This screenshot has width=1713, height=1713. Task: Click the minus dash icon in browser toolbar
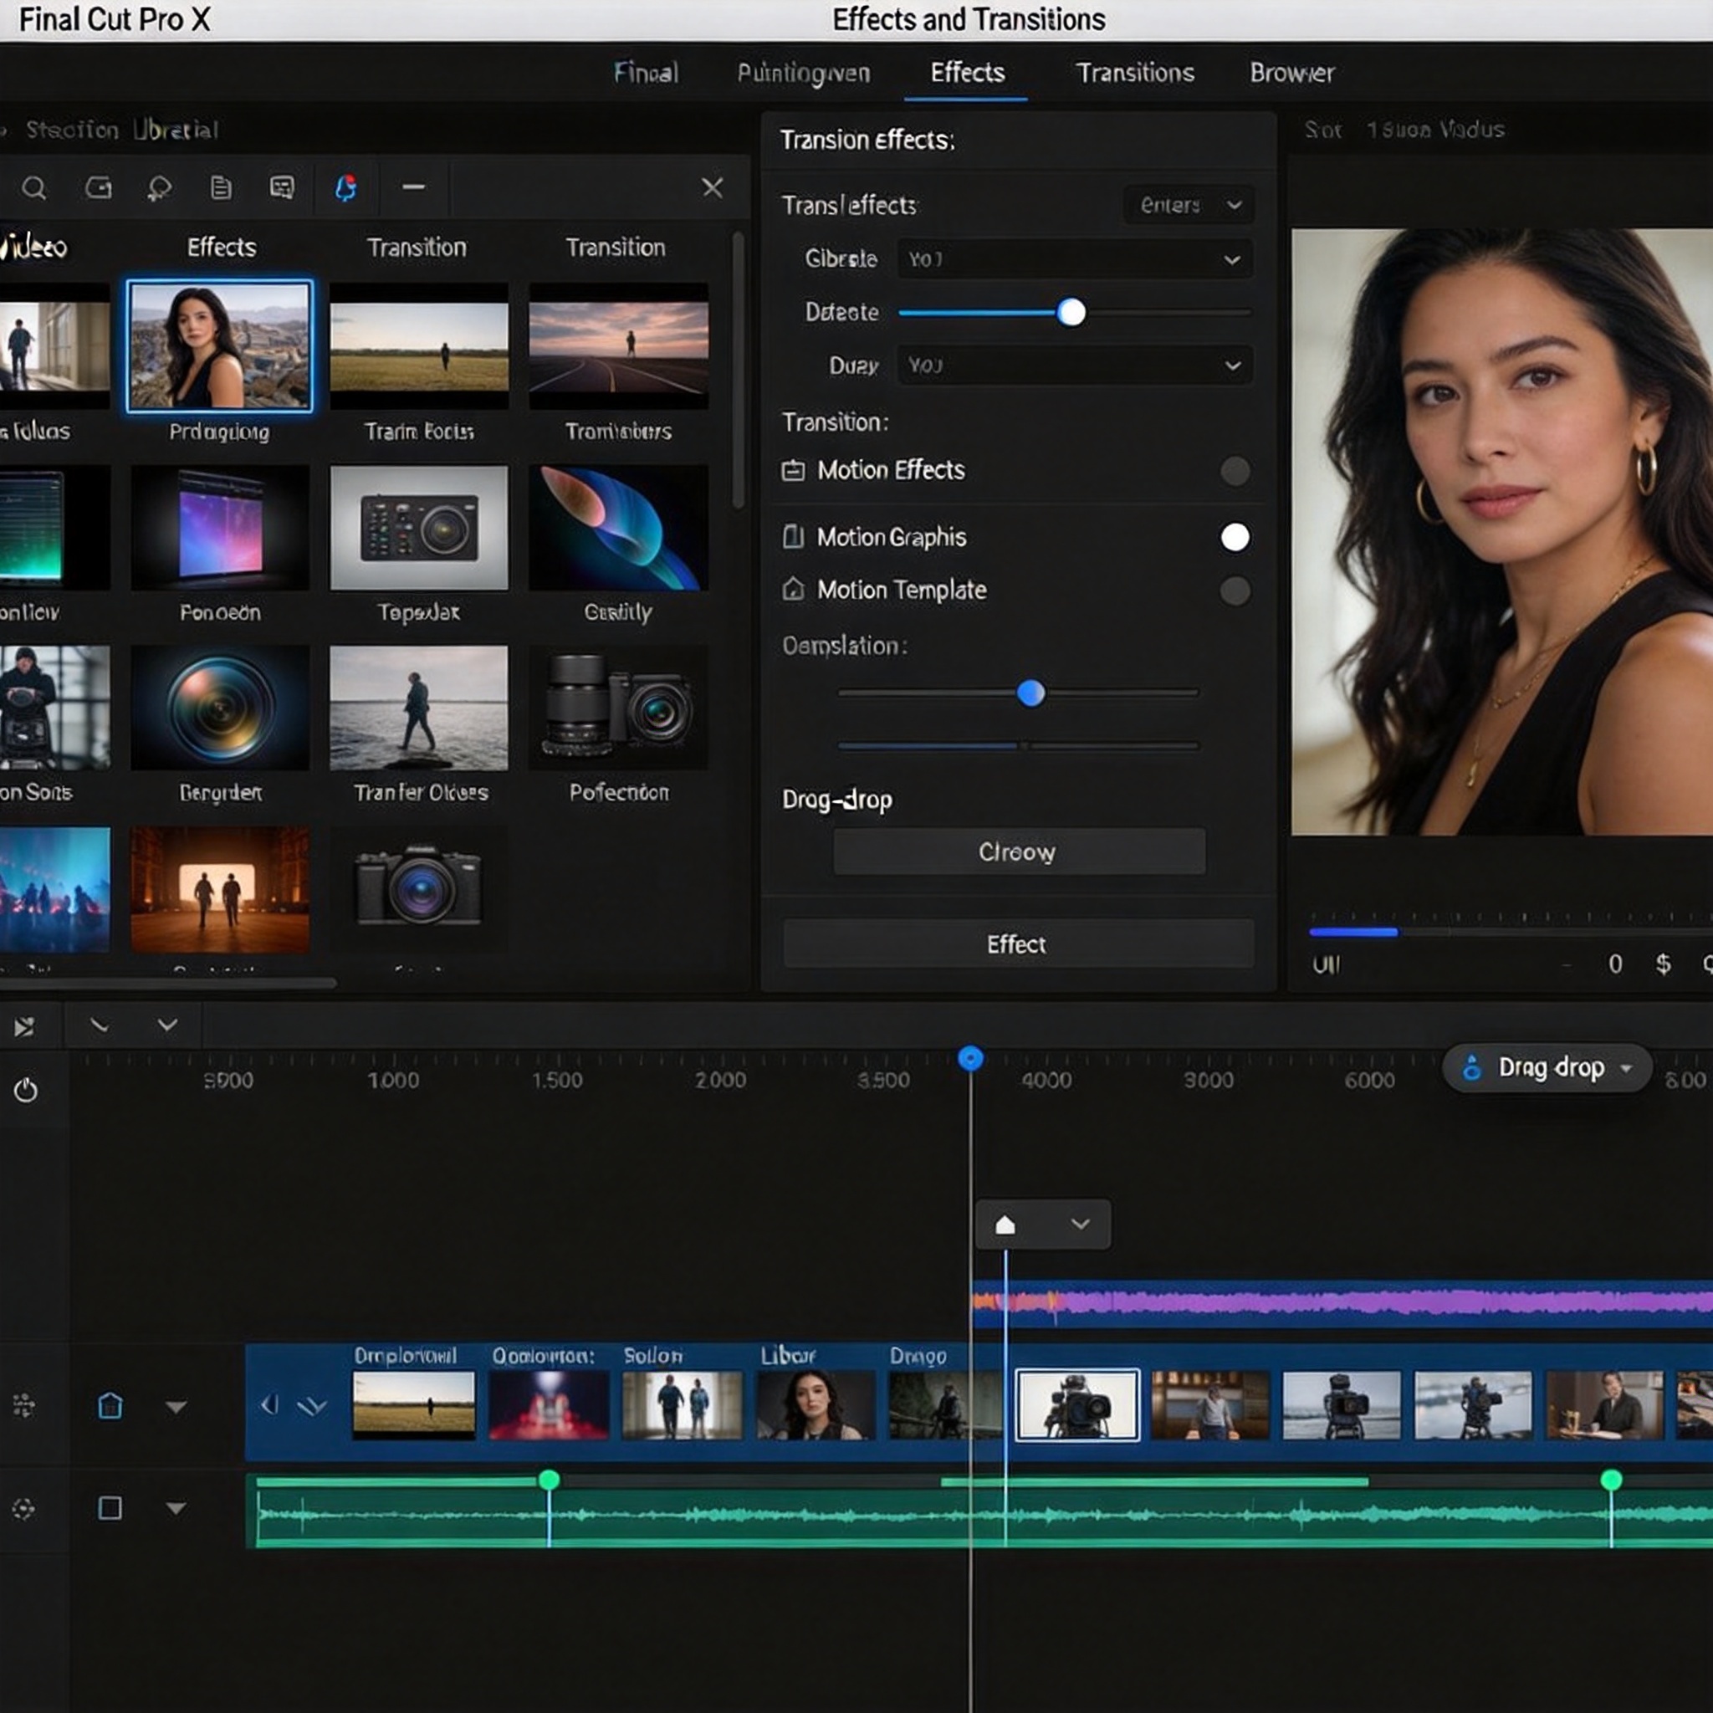coord(413,187)
